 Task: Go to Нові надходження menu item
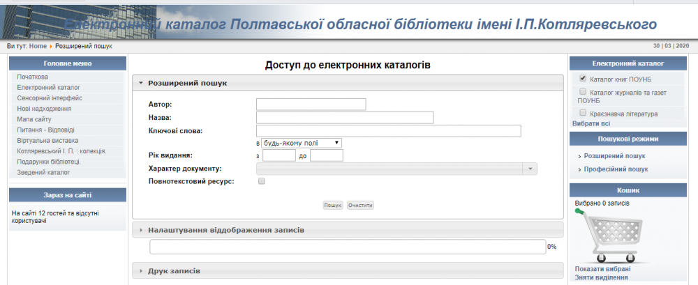click(45, 109)
